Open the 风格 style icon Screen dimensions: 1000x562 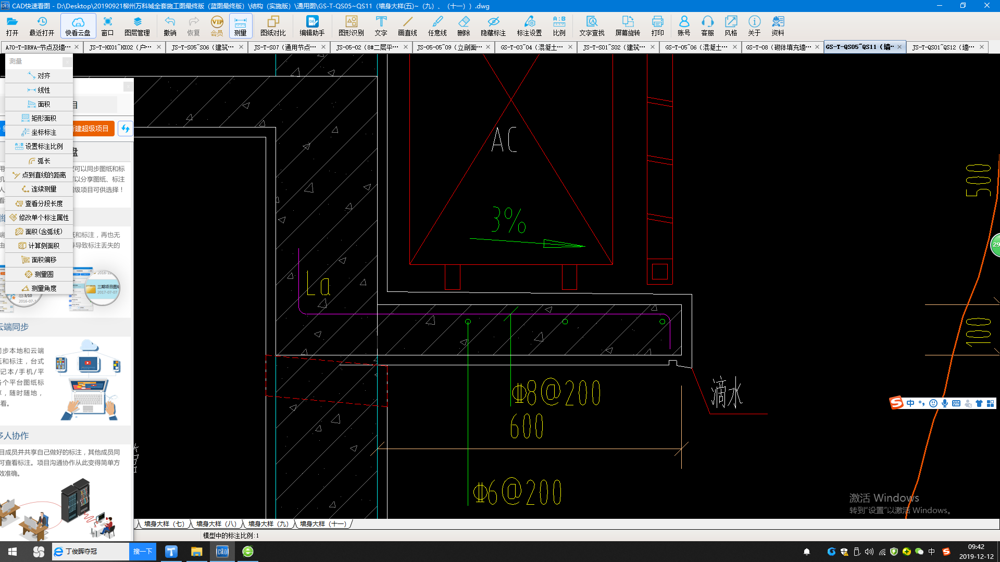tap(731, 25)
